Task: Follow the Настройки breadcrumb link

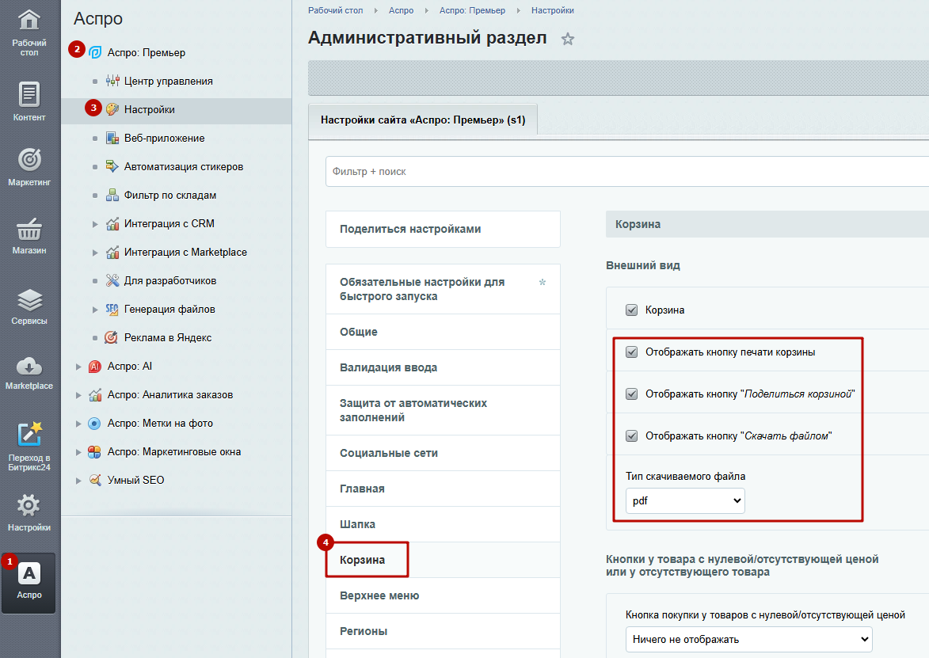Action: click(552, 10)
